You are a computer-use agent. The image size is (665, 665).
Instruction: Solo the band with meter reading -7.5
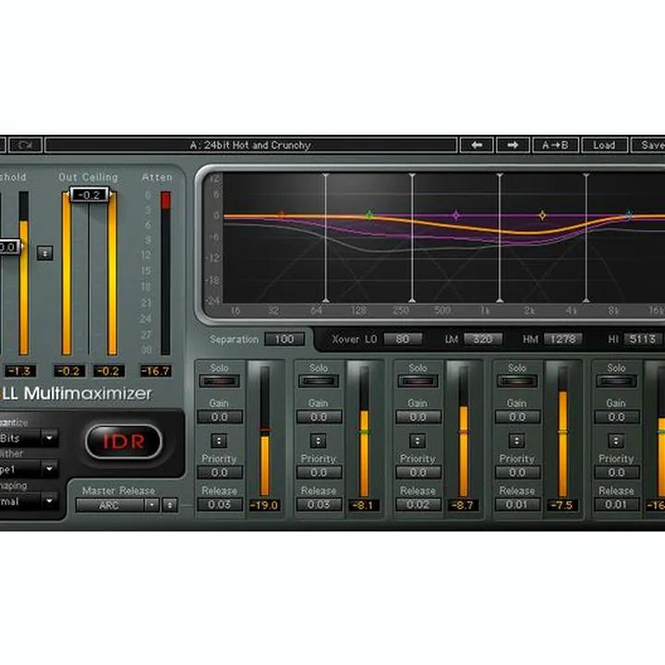(x=517, y=381)
